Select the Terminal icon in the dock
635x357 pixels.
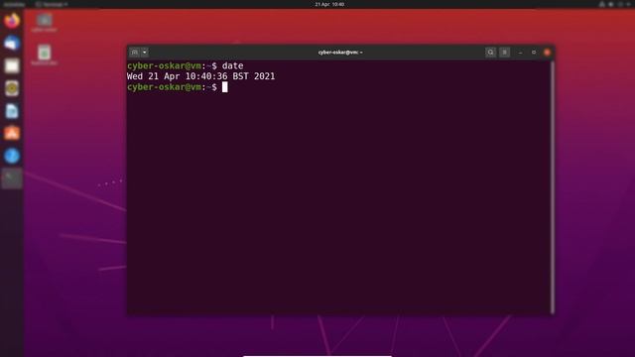point(12,178)
